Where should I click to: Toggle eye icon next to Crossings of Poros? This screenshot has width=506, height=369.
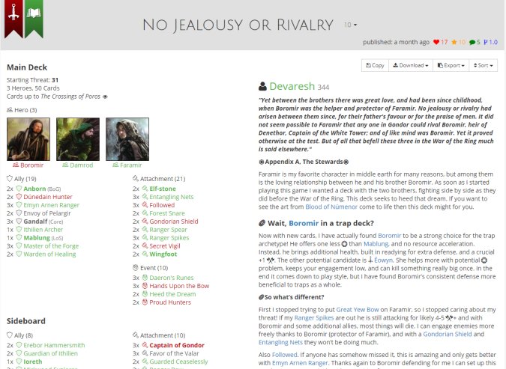pyautogui.click(x=105, y=97)
